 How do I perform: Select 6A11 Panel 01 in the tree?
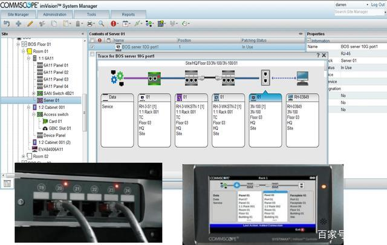point(56,65)
